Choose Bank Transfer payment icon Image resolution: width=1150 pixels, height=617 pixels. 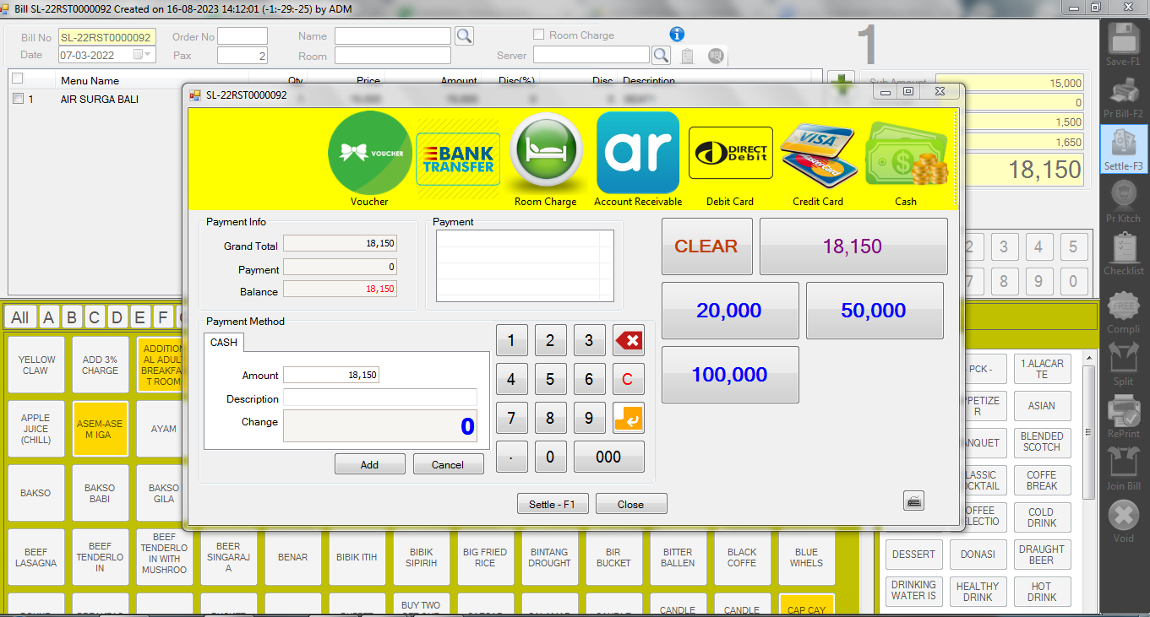(x=458, y=159)
